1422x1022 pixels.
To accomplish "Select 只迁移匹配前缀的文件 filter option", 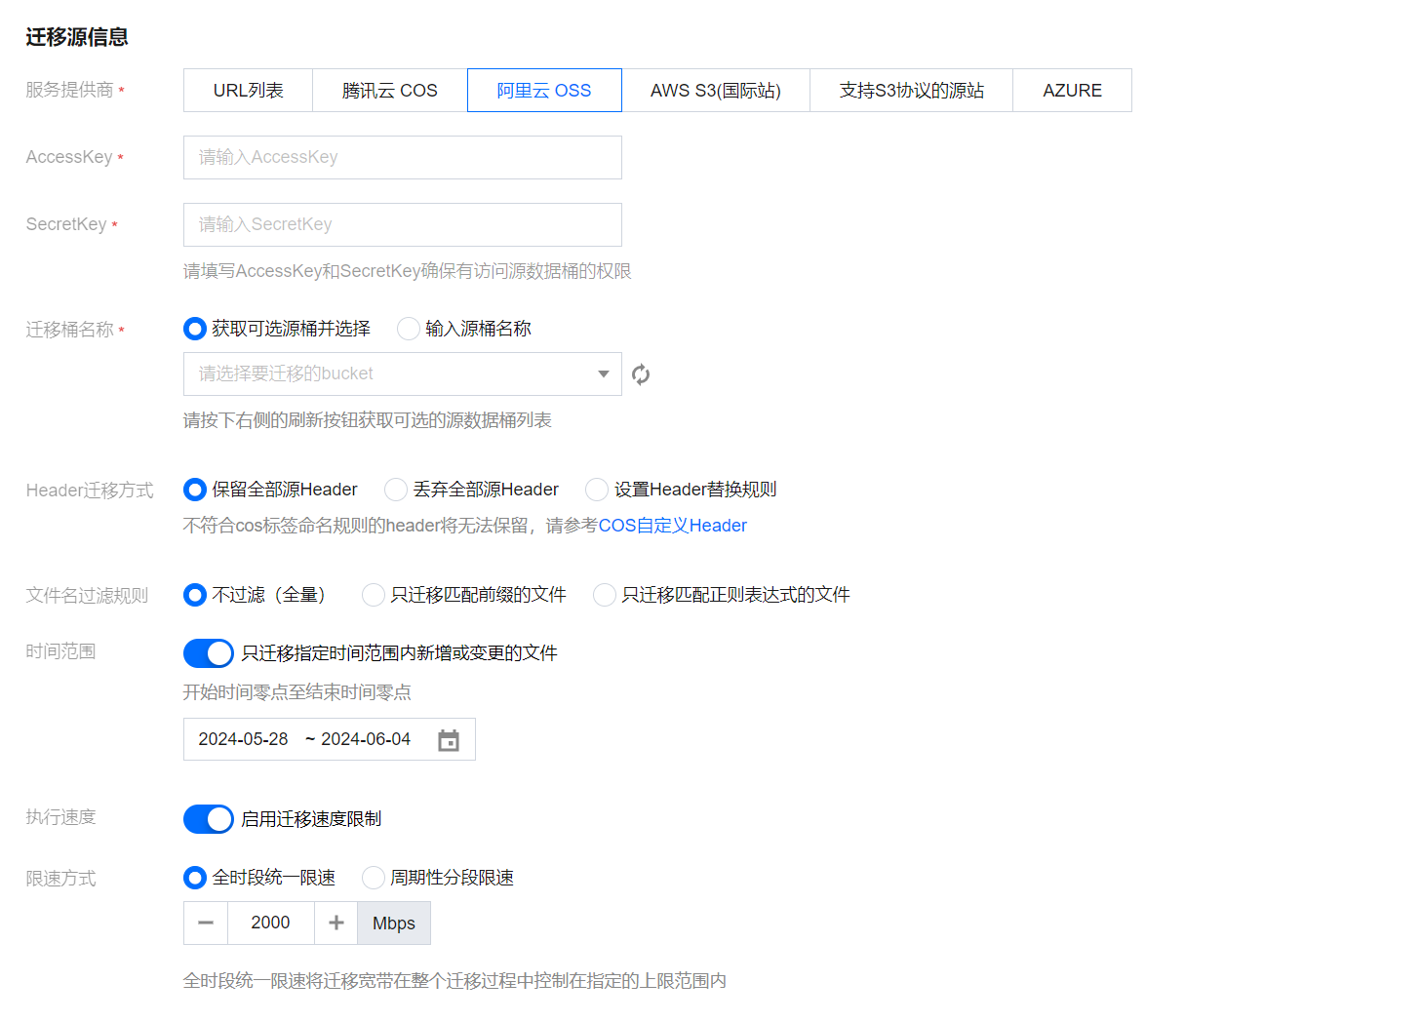I will tap(374, 595).
